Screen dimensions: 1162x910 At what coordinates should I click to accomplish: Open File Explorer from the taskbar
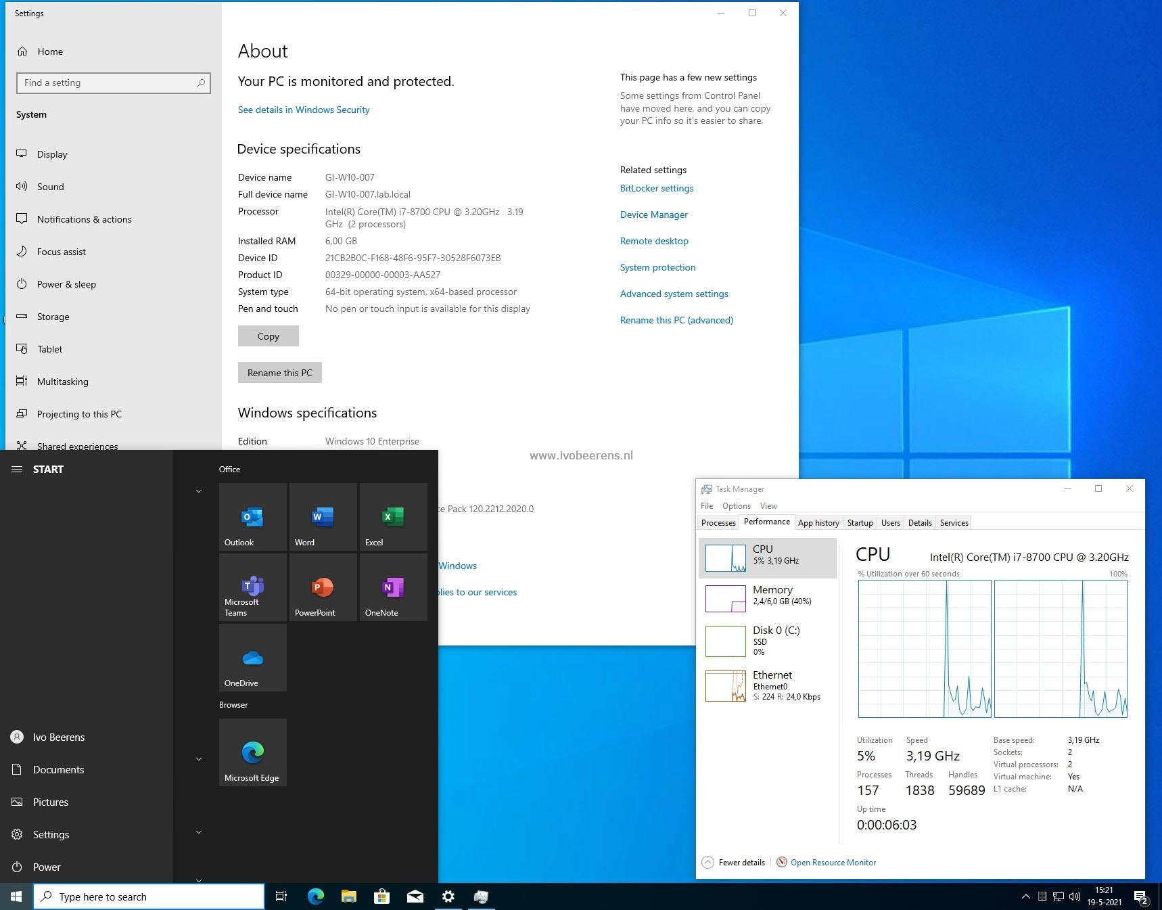click(x=348, y=896)
